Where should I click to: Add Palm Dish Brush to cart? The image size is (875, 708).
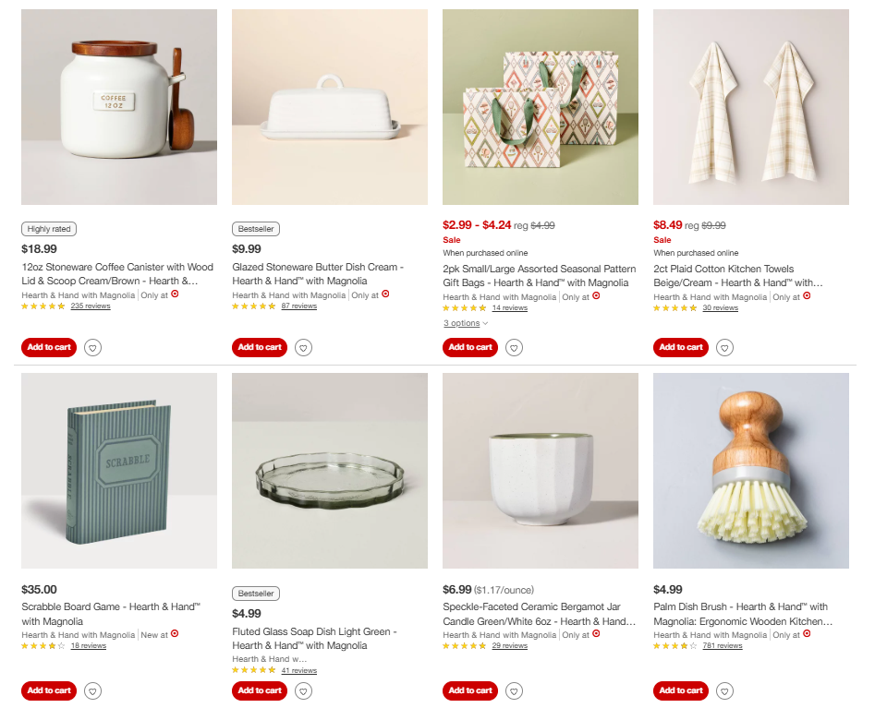681,690
